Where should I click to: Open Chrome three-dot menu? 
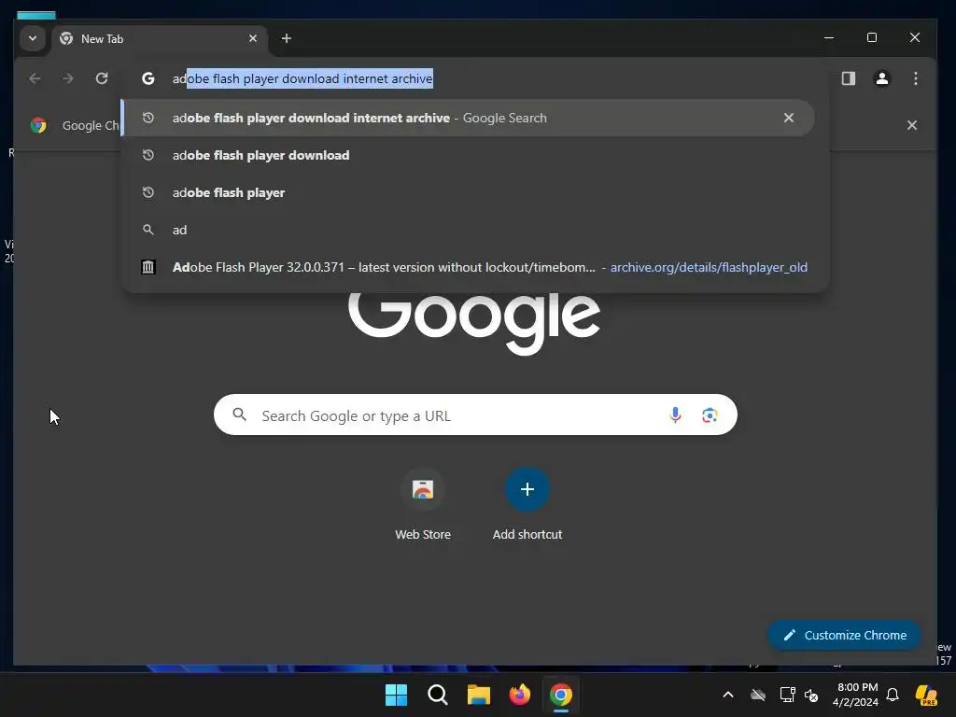(x=915, y=78)
